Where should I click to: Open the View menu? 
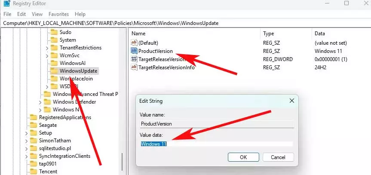pyautogui.click(x=37, y=14)
